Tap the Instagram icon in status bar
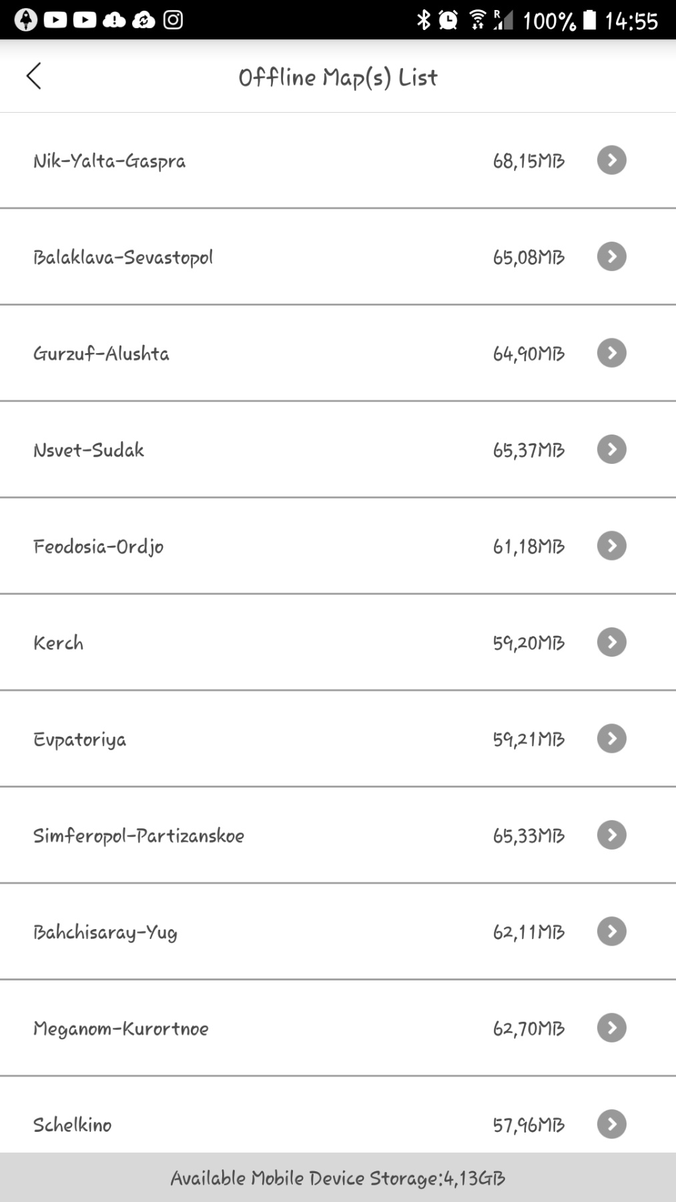Screen dimensions: 676x1202 pos(174,20)
